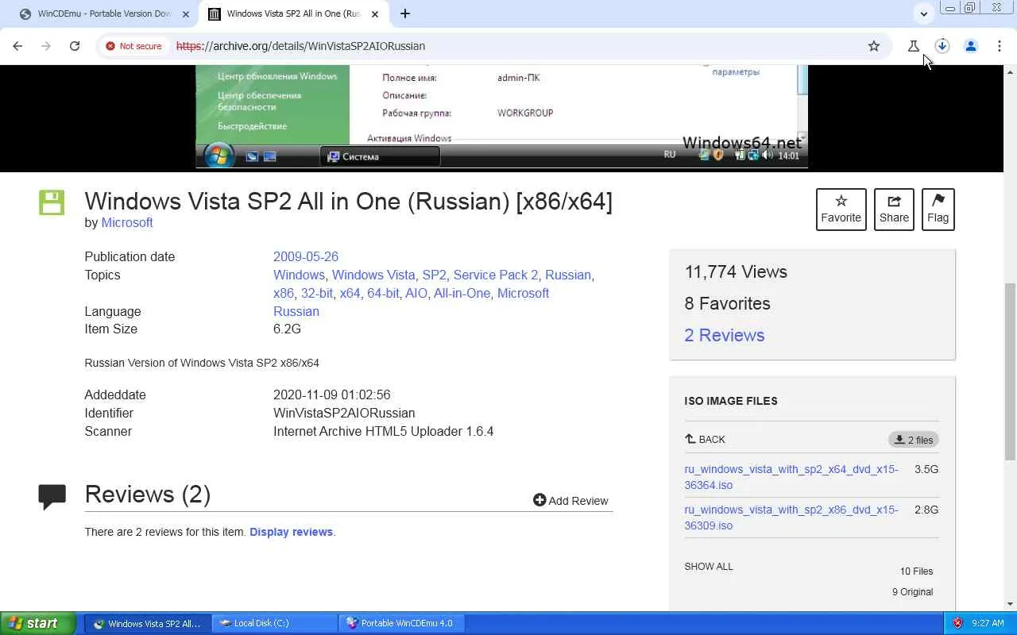Download the x86 dvd x15-36309 ISO file
1017x635 pixels.
[791, 518]
